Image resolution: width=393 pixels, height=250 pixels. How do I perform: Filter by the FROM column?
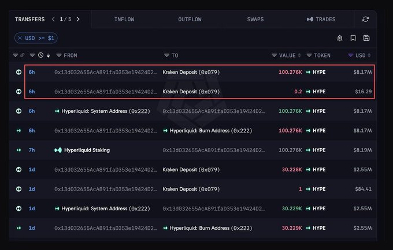pyautogui.click(x=59, y=55)
